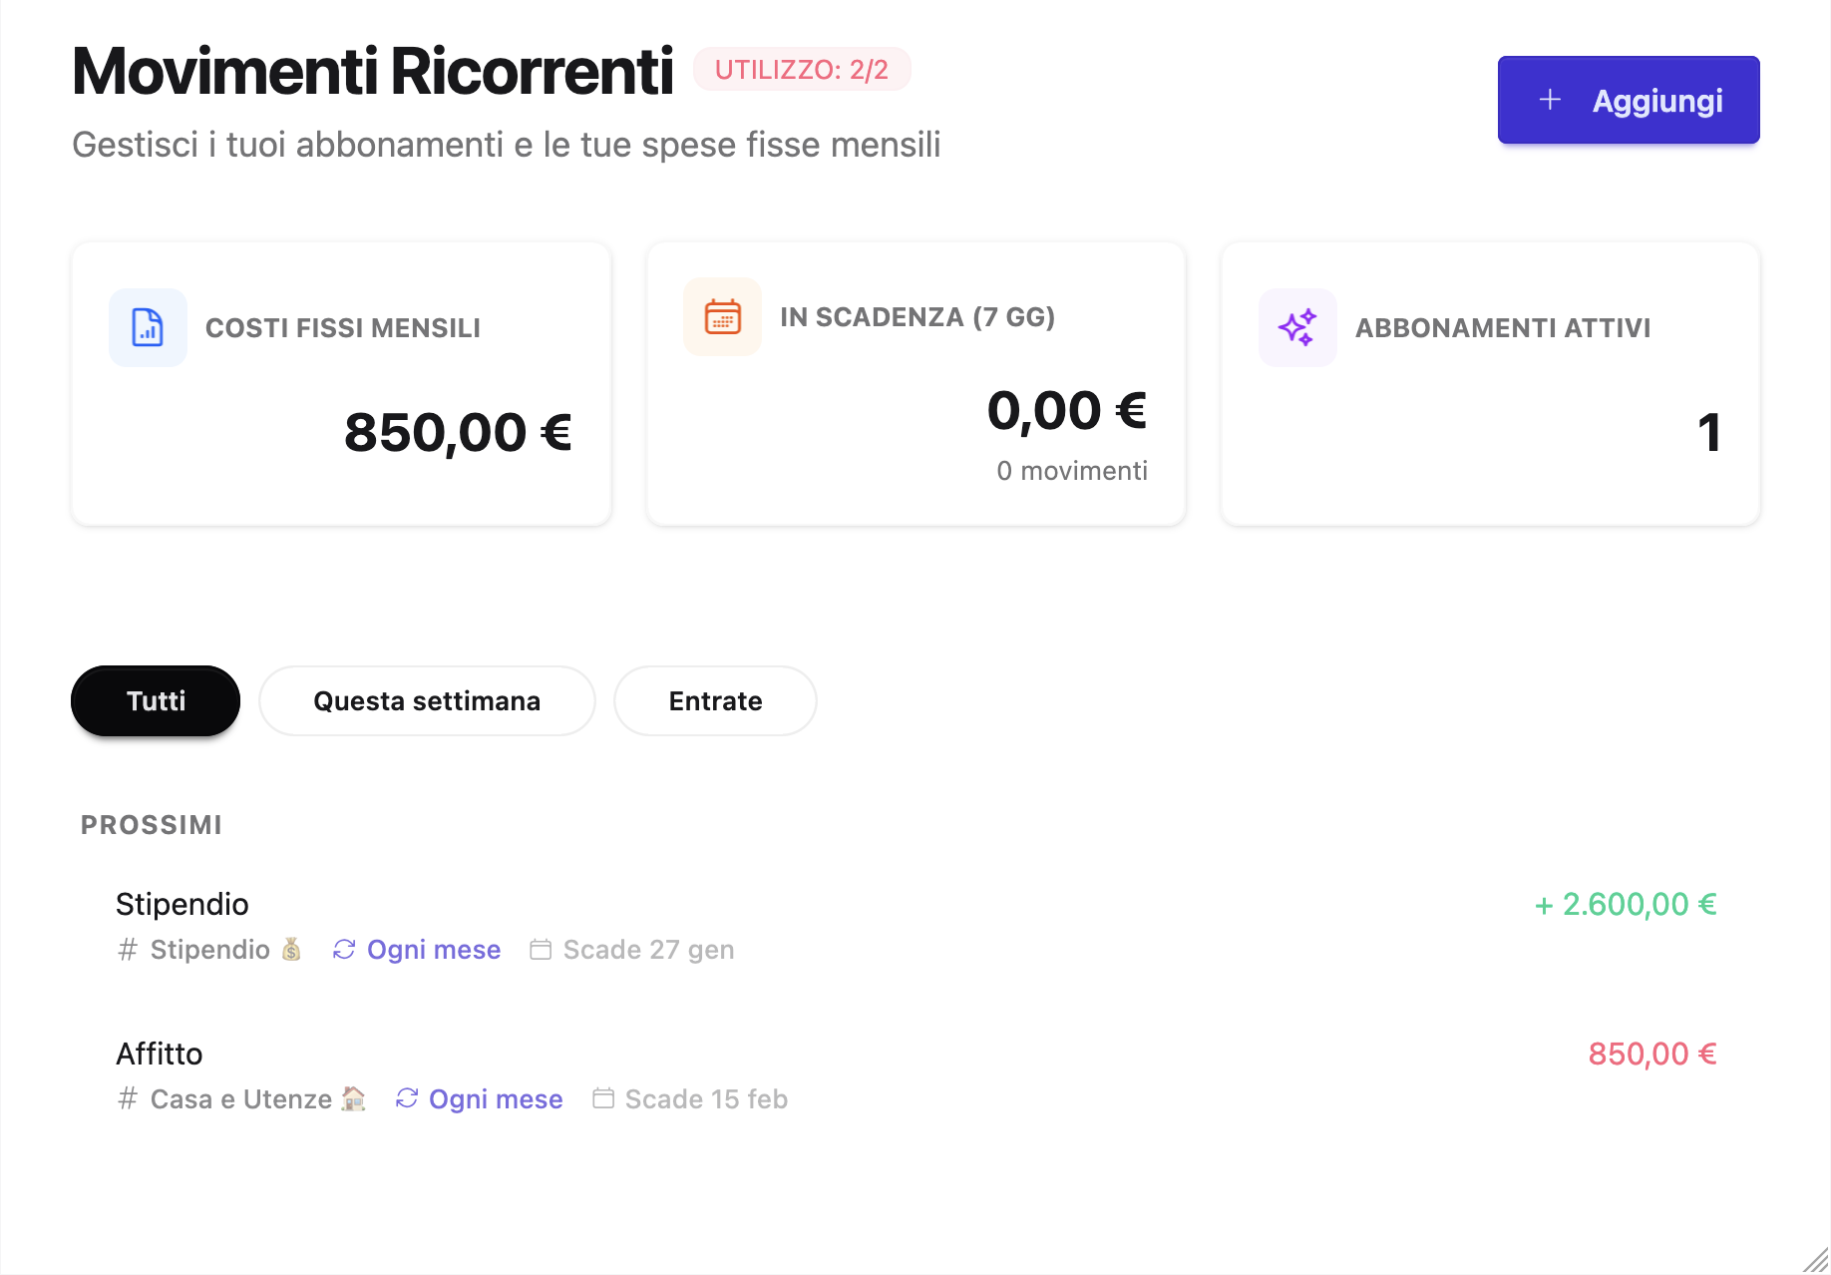Click the hash icon before Casa e Utenze
Screen dimensions: 1831x1275
pos(128,1098)
